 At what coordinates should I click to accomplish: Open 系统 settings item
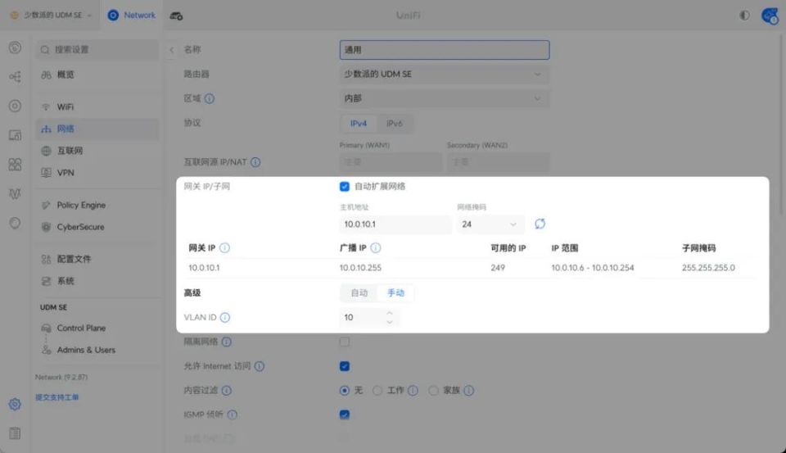coord(97,281)
